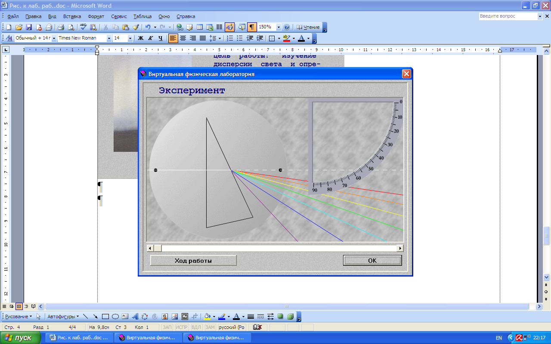Toggle ИСПР track changes in status bar
This screenshot has height=344, width=551.
(183, 327)
